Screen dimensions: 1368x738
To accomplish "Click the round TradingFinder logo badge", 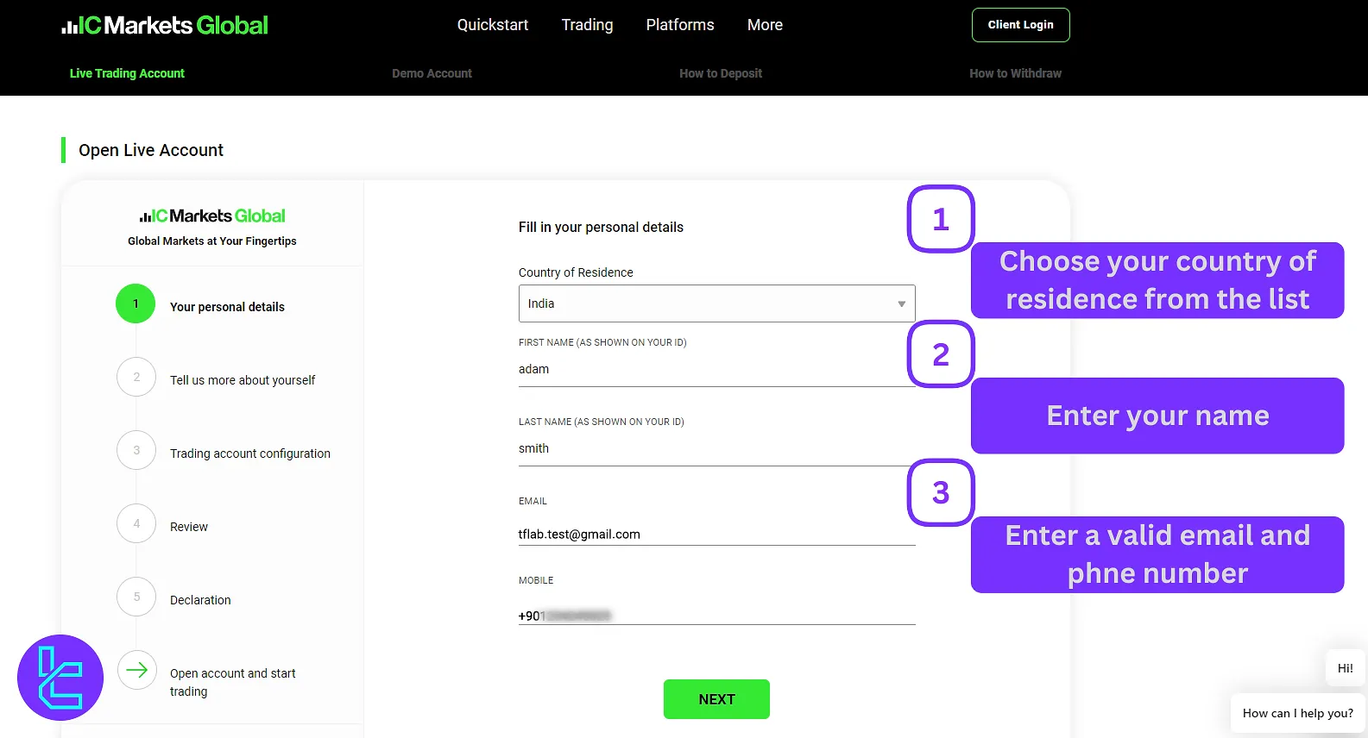I will (x=60, y=678).
